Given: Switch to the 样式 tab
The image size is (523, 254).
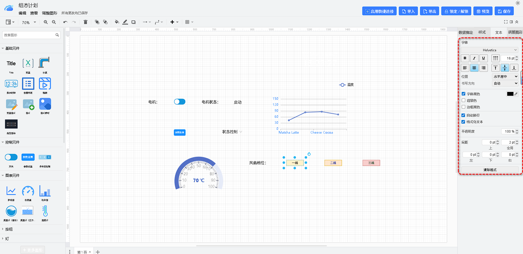Looking at the screenshot, I should [x=482, y=32].
